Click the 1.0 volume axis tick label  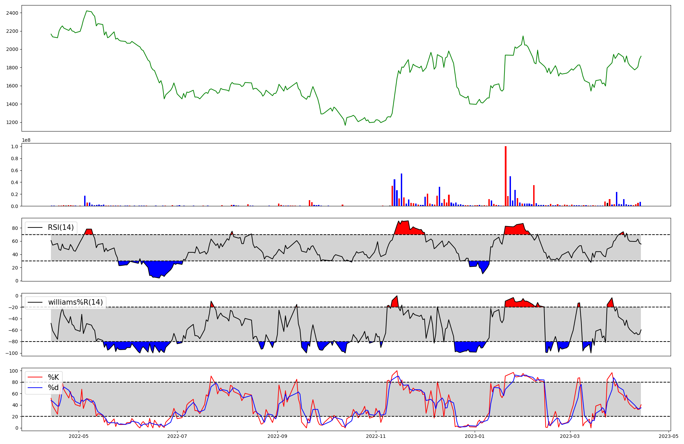(x=15, y=147)
